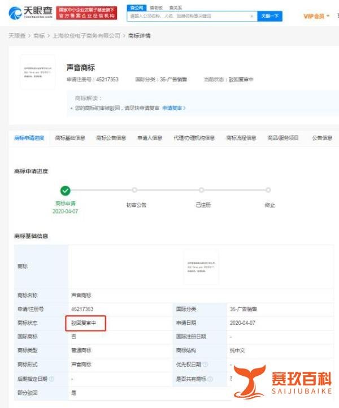Viewport: 339px width, 408px height.
Task: Click the 是 value in 部分驳回 row
Action: tap(74, 393)
